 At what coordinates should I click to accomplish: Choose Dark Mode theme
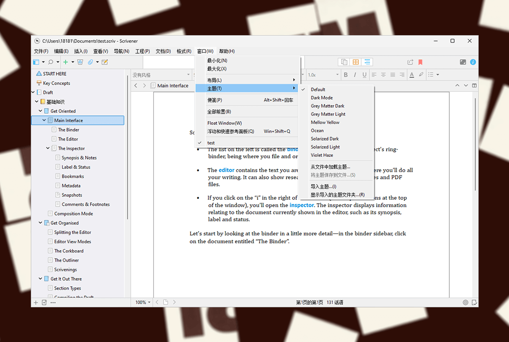tap(336, 98)
